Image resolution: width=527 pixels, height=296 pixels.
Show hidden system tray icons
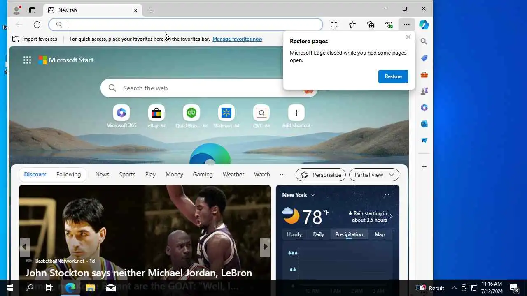454,288
